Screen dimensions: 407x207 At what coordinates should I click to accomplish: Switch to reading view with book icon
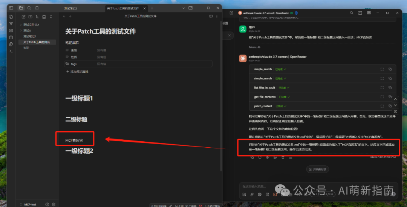point(211,16)
